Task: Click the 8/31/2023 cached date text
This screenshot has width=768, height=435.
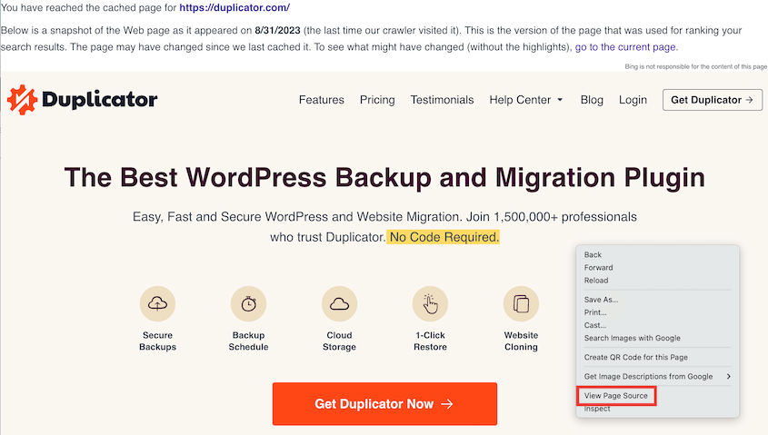Action: 277,30
